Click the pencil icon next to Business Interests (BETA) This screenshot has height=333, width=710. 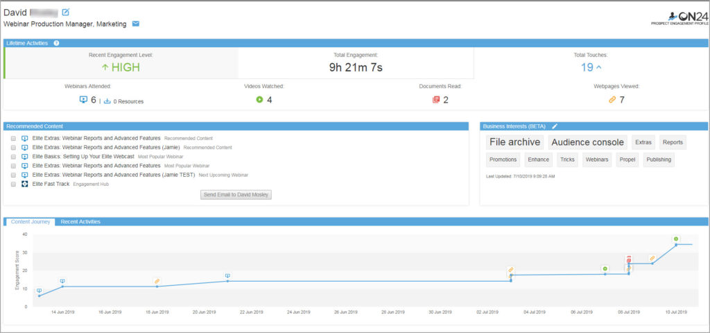point(555,126)
